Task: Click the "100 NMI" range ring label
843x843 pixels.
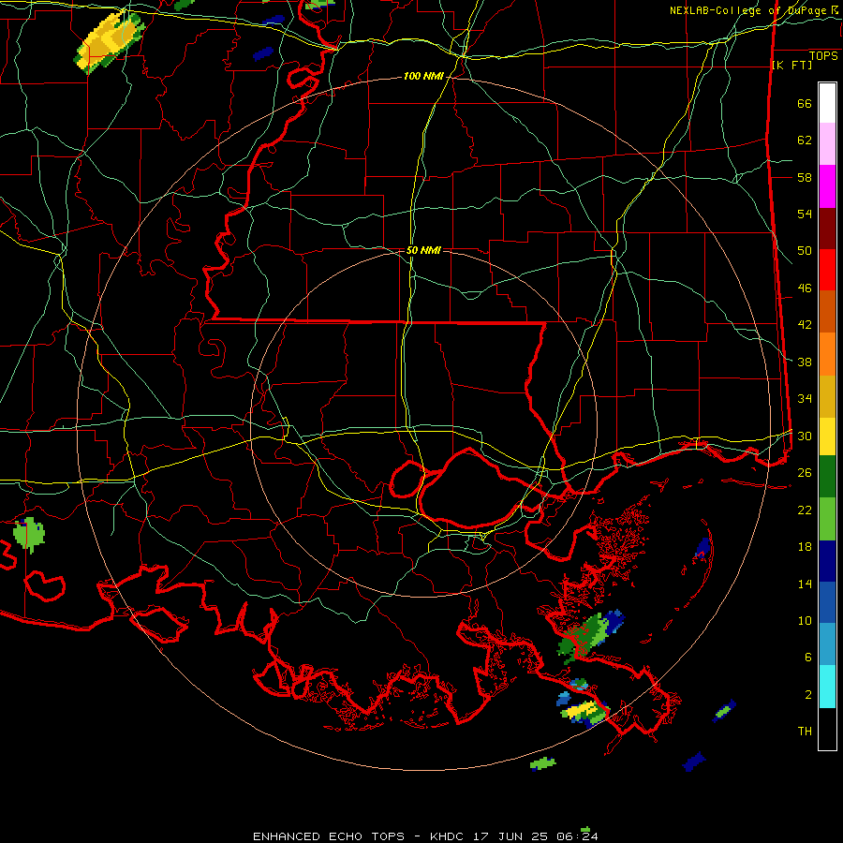Action: click(x=423, y=77)
